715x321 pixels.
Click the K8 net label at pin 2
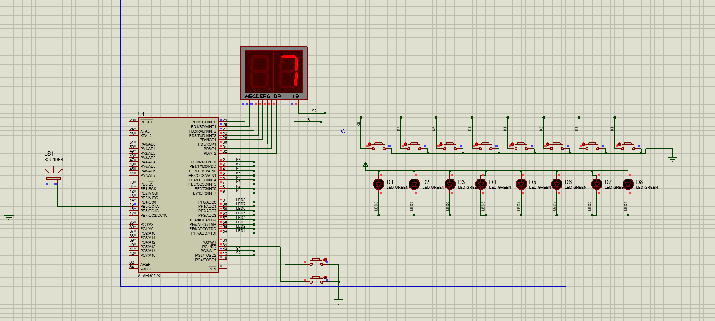coord(238,160)
